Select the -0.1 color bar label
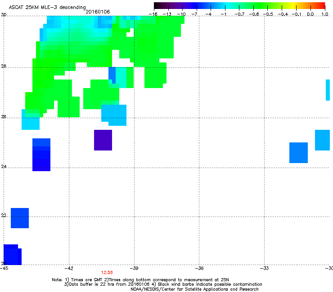The height and width of the screenshot is (292, 333). coord(297,14)
